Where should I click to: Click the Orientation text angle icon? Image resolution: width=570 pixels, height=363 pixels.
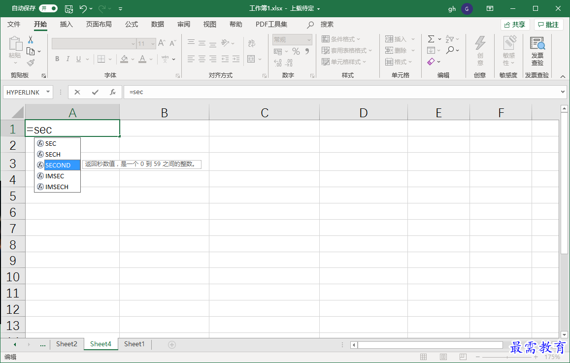click(225, 43)
